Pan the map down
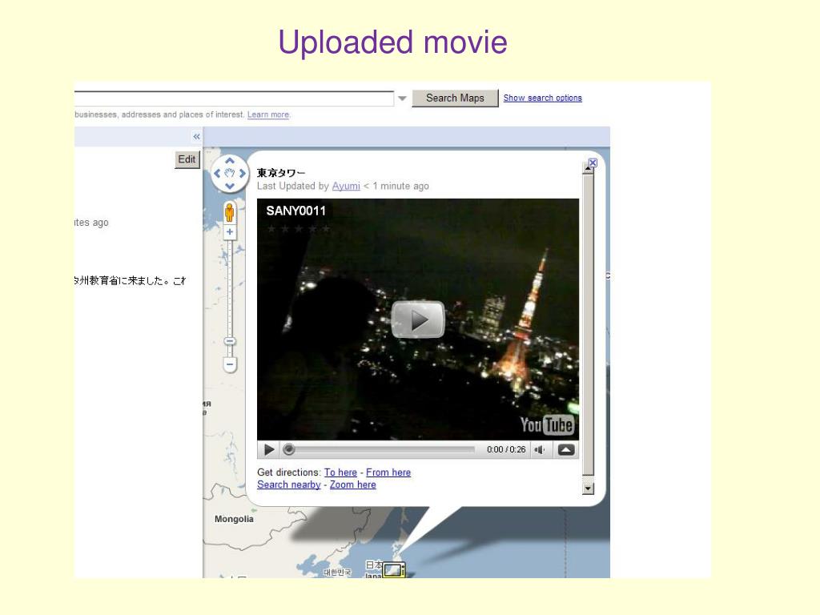Screen dimensions: 820x615 click(x=229, y=186)
